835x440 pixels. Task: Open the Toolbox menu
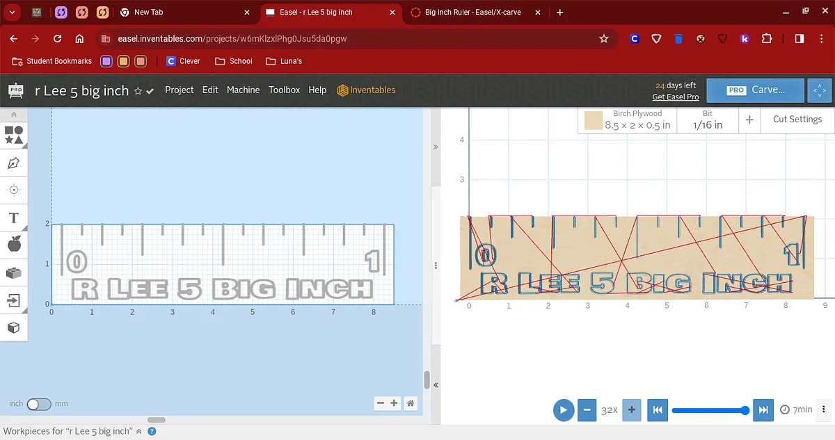click(x=284, y=90)
